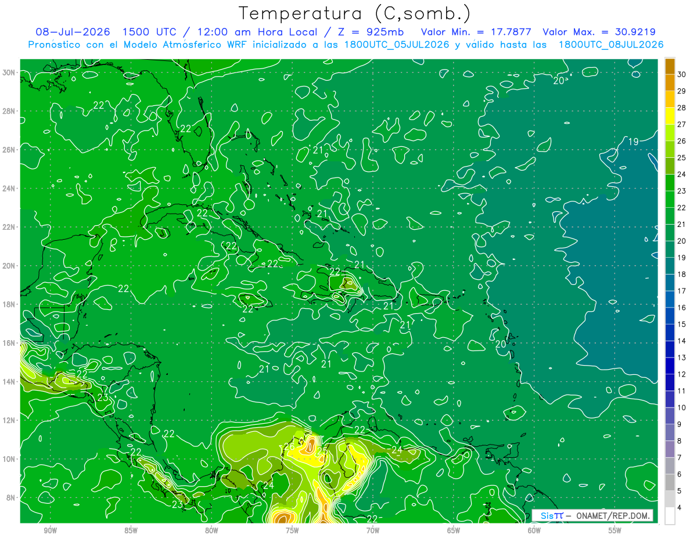Select the '1800UTC_08JUL2026' valid-until time
The width and height of the screenshot is (697, 538).
(611, 45)
